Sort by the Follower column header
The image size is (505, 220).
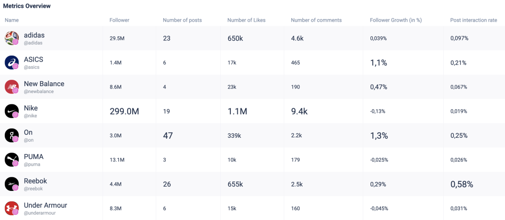119,20
